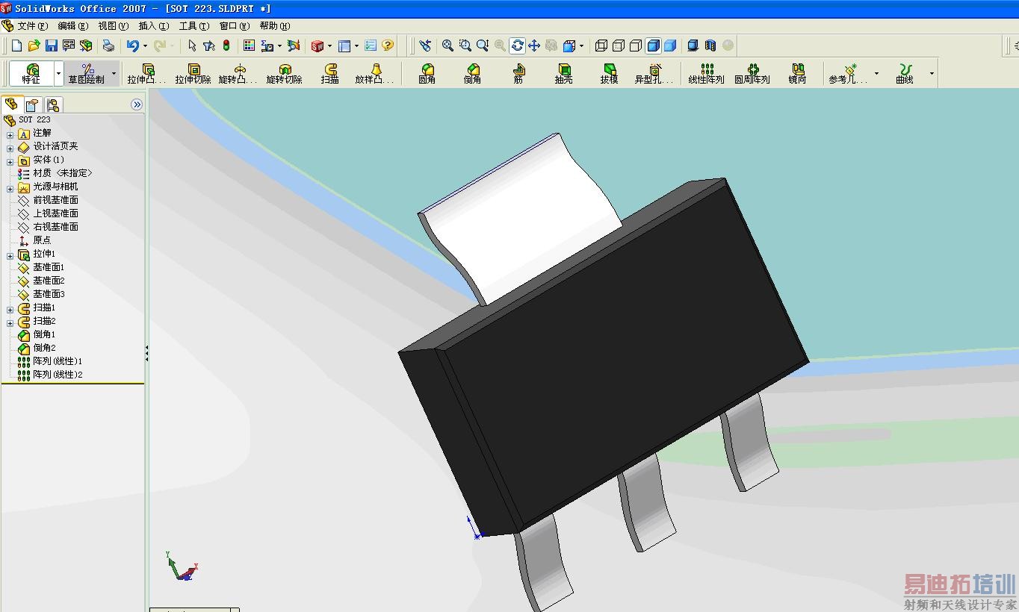The width and height of the screenshot is (1019, 612).
Task: Switch to Wireframe display mode
Action: coord(601,46)
